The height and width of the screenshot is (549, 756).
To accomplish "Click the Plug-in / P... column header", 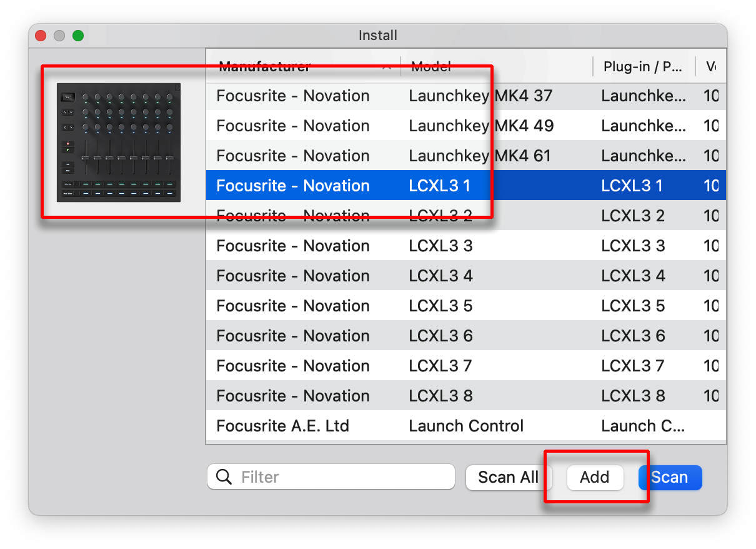I will coord(642,66).
